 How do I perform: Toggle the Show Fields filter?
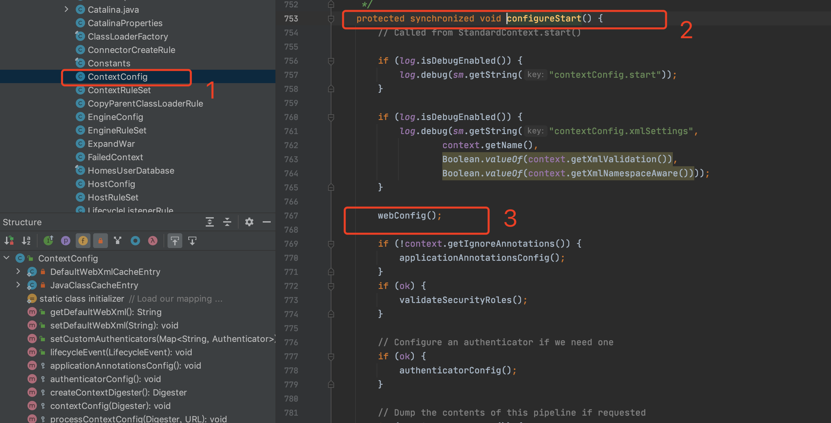83,241
